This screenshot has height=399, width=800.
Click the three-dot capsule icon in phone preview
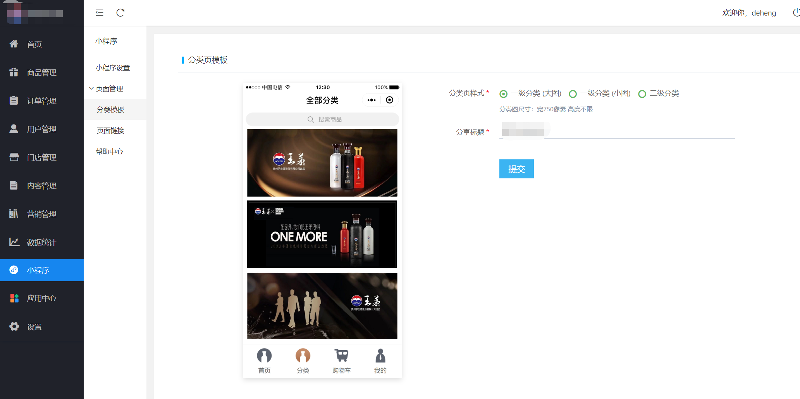pos(372,100)
